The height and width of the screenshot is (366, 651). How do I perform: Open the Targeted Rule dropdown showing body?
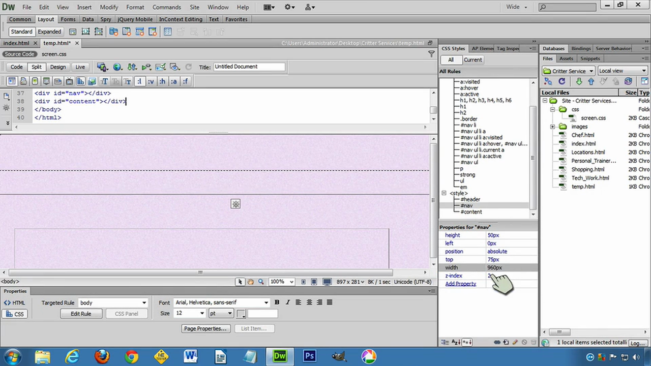coord(112,302)
